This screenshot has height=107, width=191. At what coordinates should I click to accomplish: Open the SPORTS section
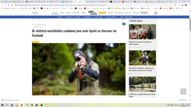click(x=68, y=13)
